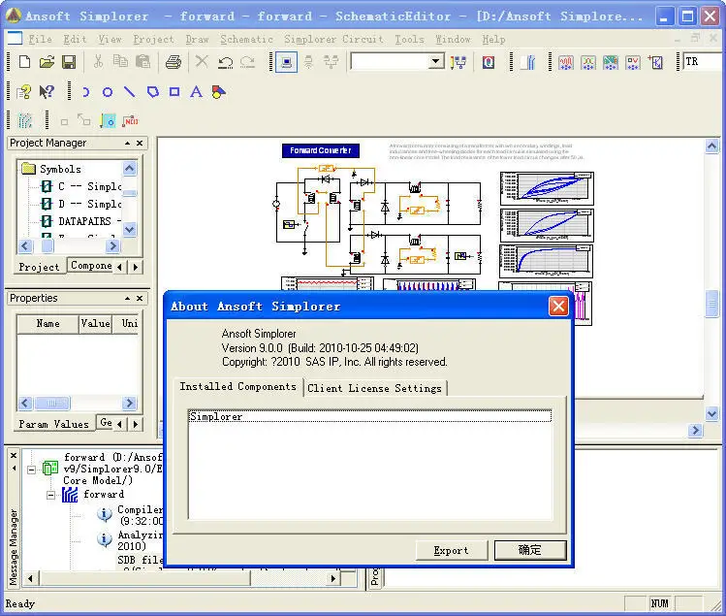This screenshot has width=726, height=616.
Task: Click the New file icon
Action: coord(24,62)
